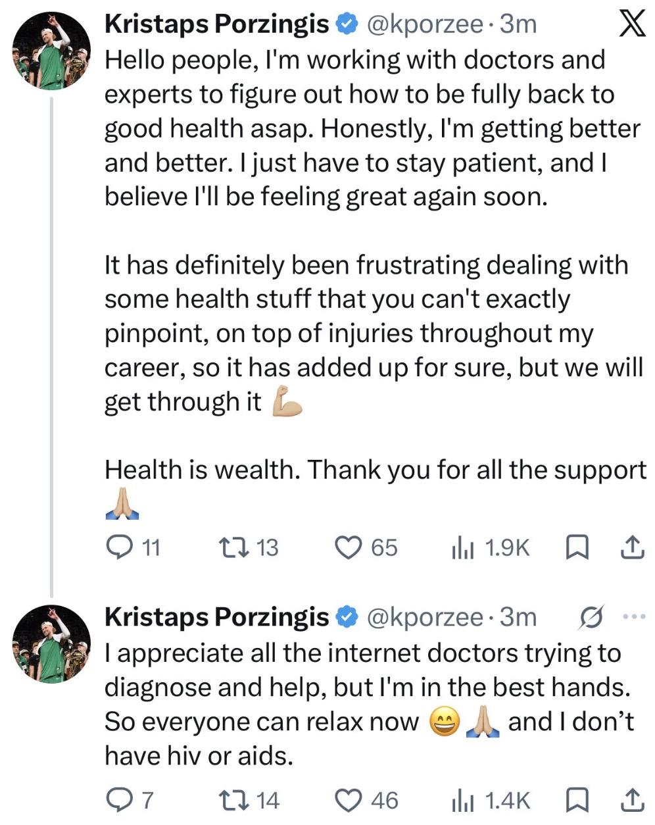Open Kristaps Porzingis name on first tweet
655x825 pixels.
tap(216, 24)
